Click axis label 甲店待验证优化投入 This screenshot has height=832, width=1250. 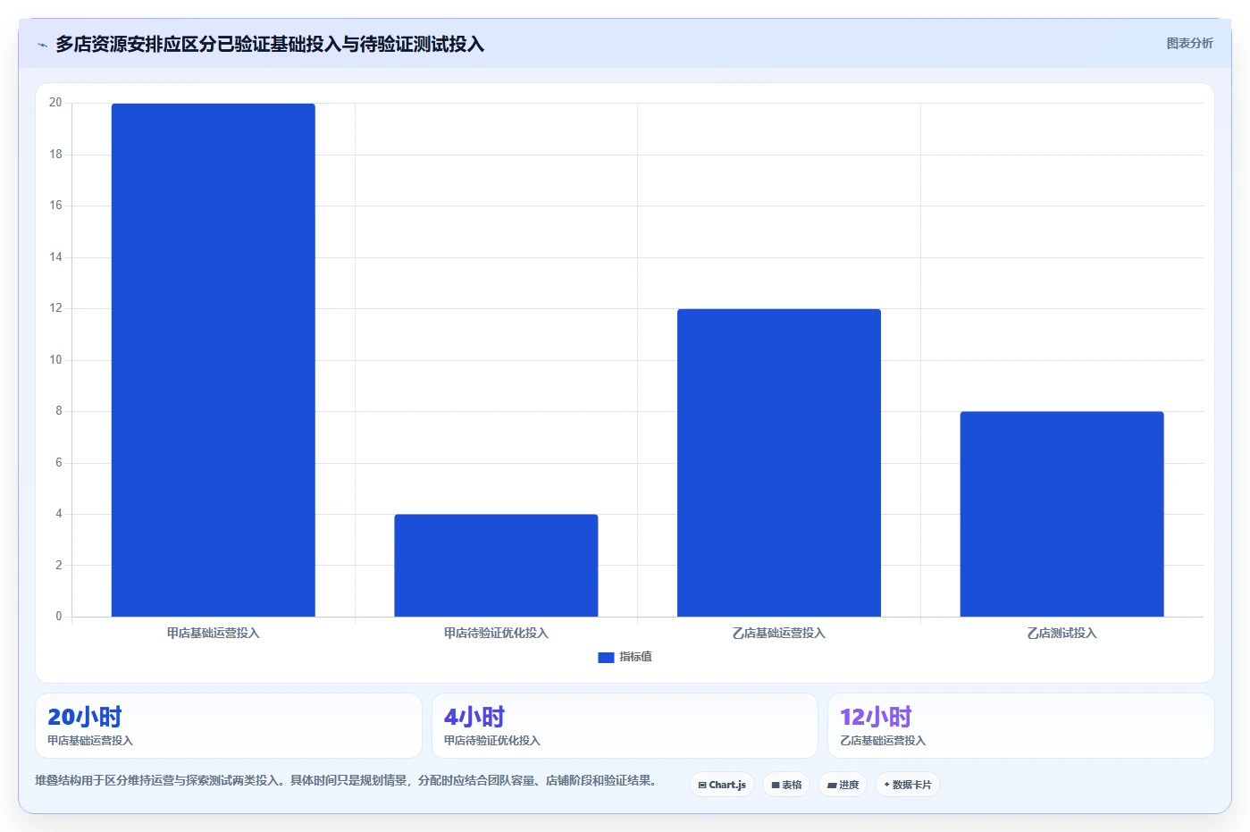tap(496, 633)
